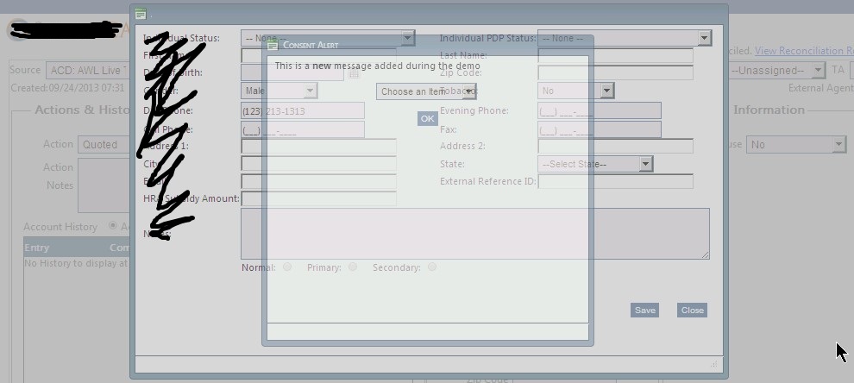Click OK in the Consent Alert dialog
Viewport: 854px width, 383px height.
(x=428, y=119)
